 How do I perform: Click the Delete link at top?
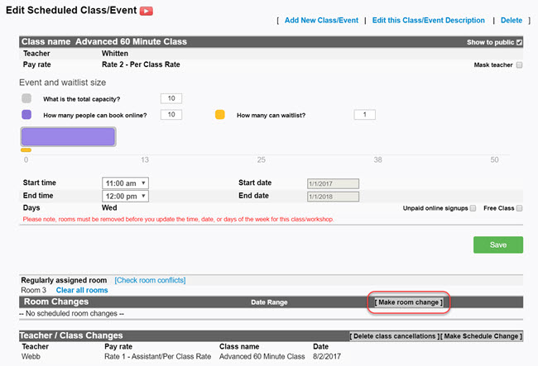pos(512,20)
